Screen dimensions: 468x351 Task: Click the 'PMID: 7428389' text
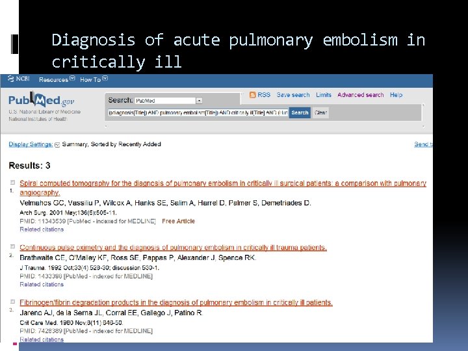pyautogui.click(x=41, y=331)
